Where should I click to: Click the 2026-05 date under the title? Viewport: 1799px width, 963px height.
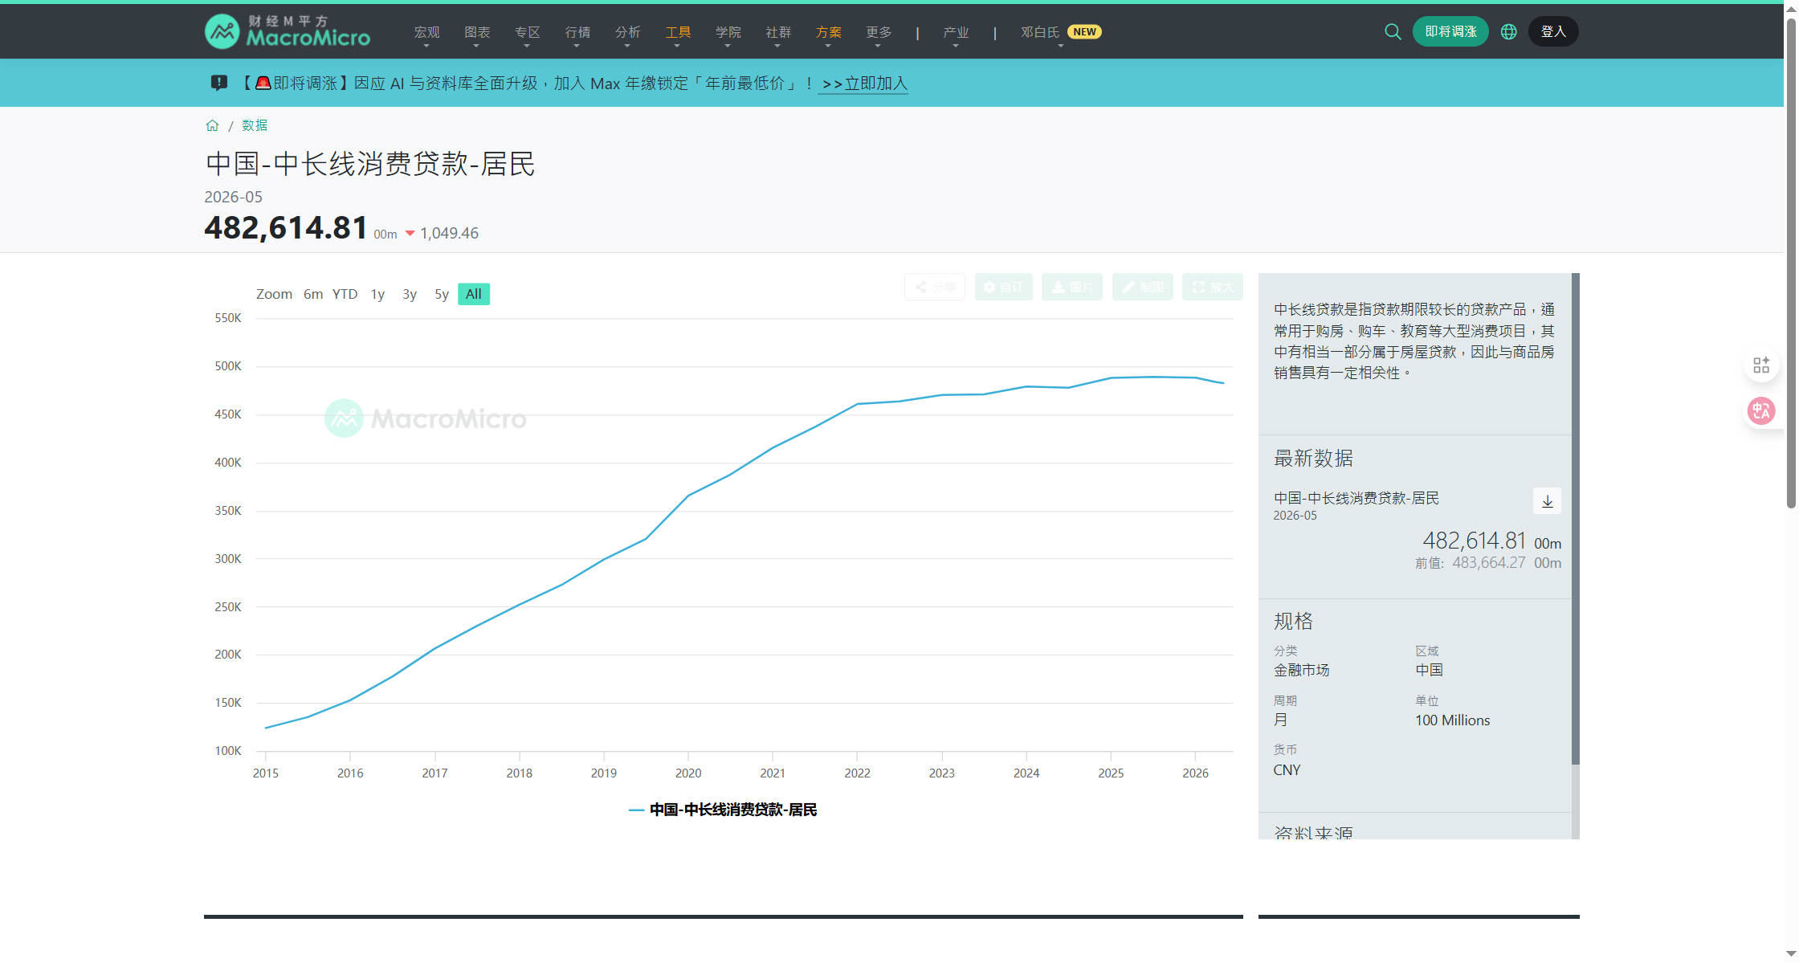click(233, 197)
